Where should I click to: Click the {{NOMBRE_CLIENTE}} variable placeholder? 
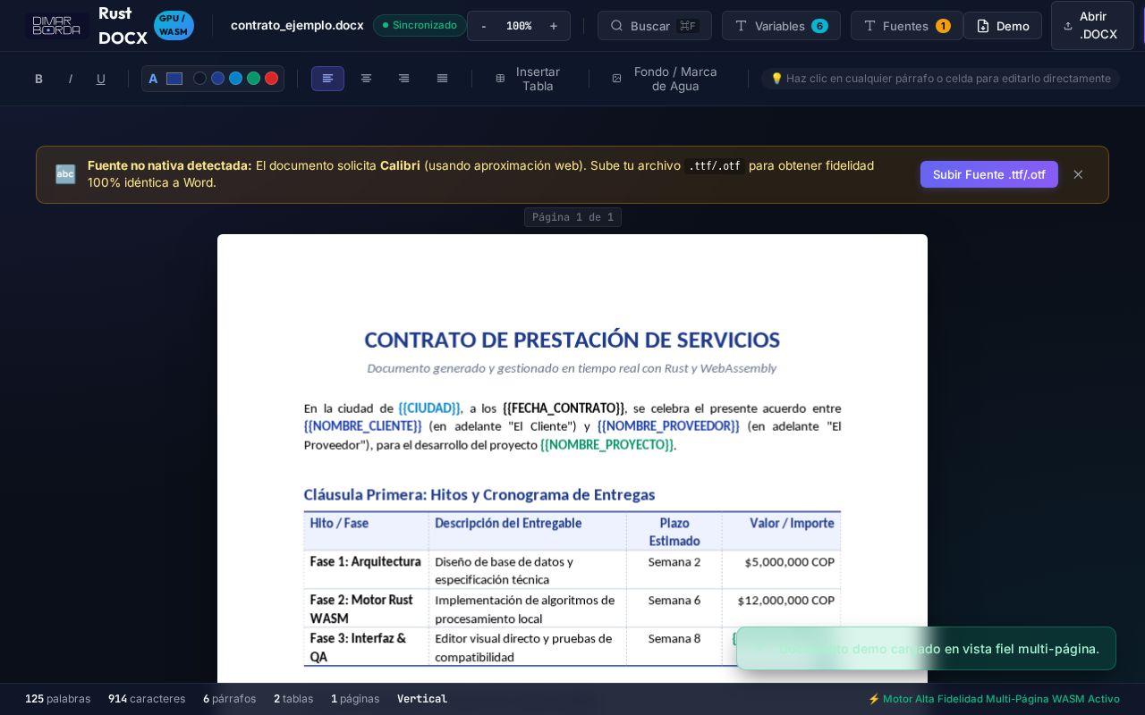coord(363,426)
